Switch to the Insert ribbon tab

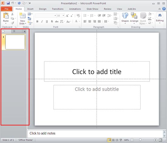[30, 9]
